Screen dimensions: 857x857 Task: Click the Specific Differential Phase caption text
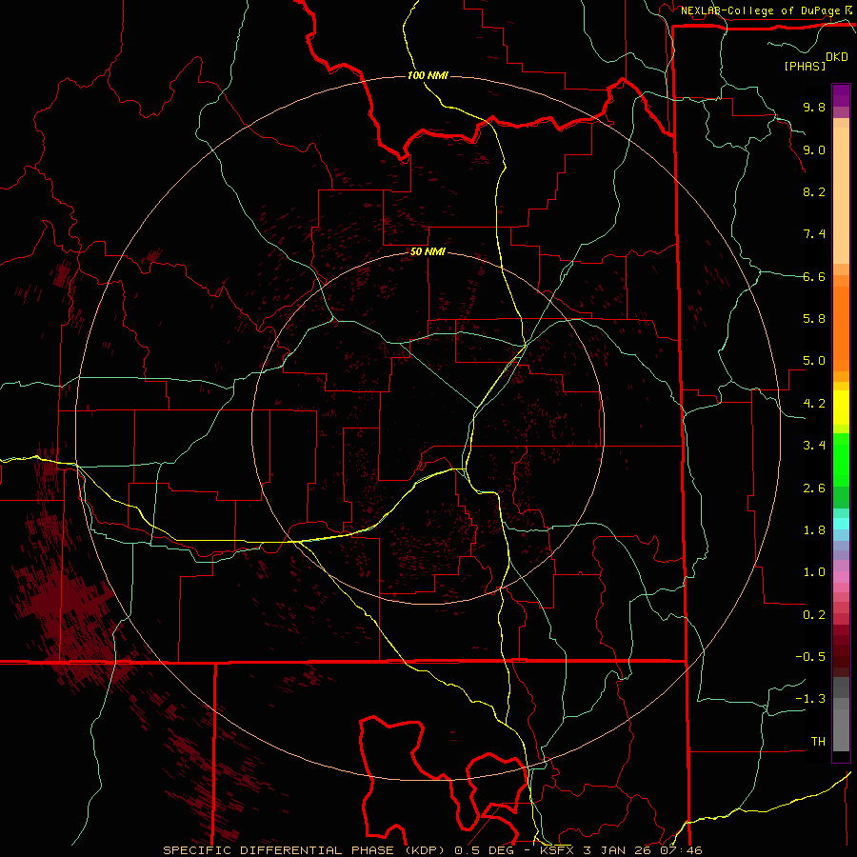(x=432, y=850)
